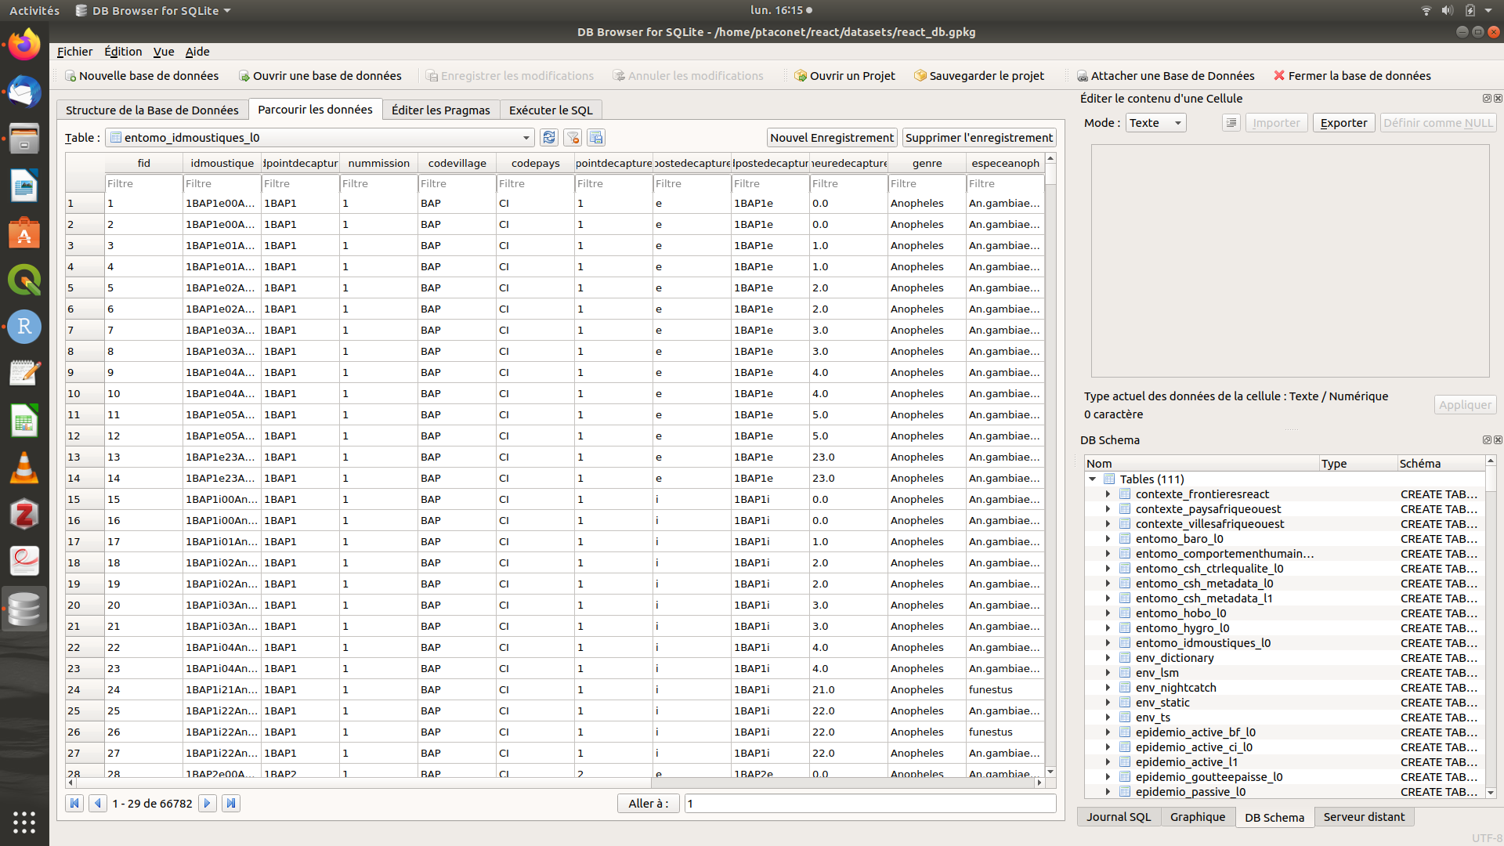This screenshot has width=1504, height=846.
Task: Select the Table dropdown for entomo_idmoustiques_l0
Action: [x=317, y=137]
